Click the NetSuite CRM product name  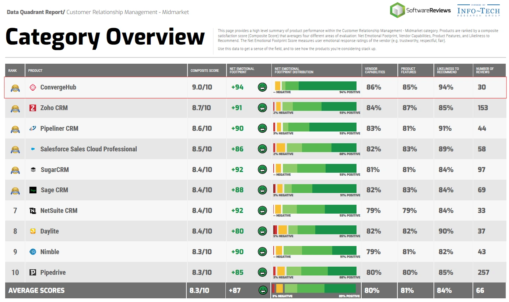click(x=59, y=211)
